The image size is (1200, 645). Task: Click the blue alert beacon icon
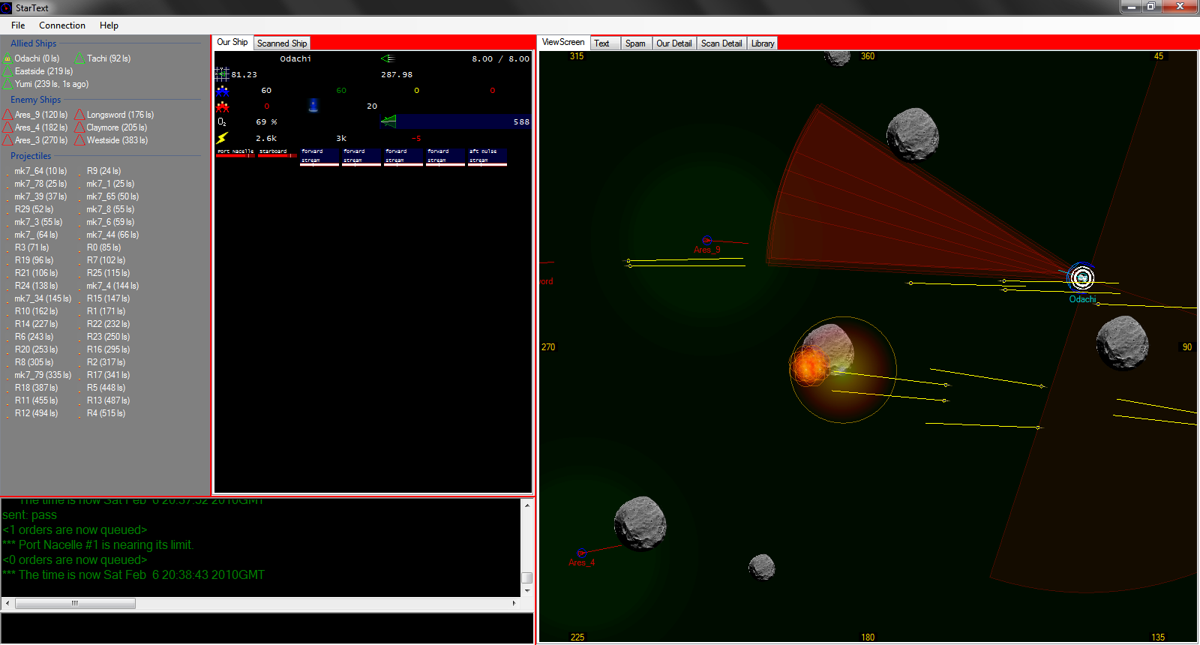pos(313,106)
